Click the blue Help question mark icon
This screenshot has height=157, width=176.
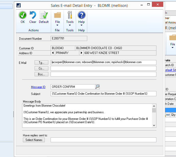click(81, 15)
